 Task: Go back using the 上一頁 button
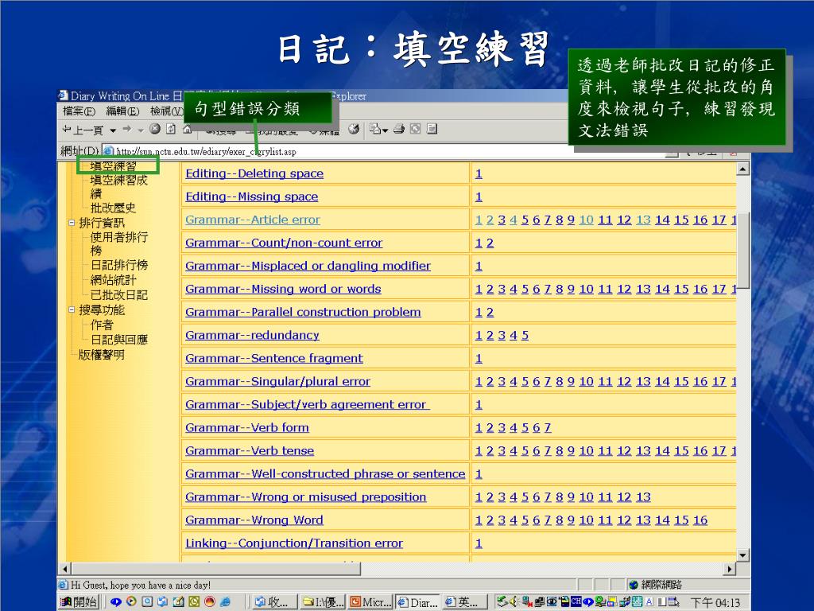82,130
